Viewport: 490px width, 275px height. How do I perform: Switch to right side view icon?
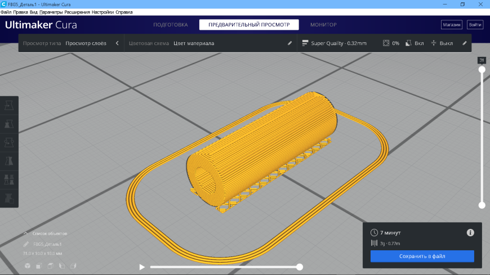73,265
